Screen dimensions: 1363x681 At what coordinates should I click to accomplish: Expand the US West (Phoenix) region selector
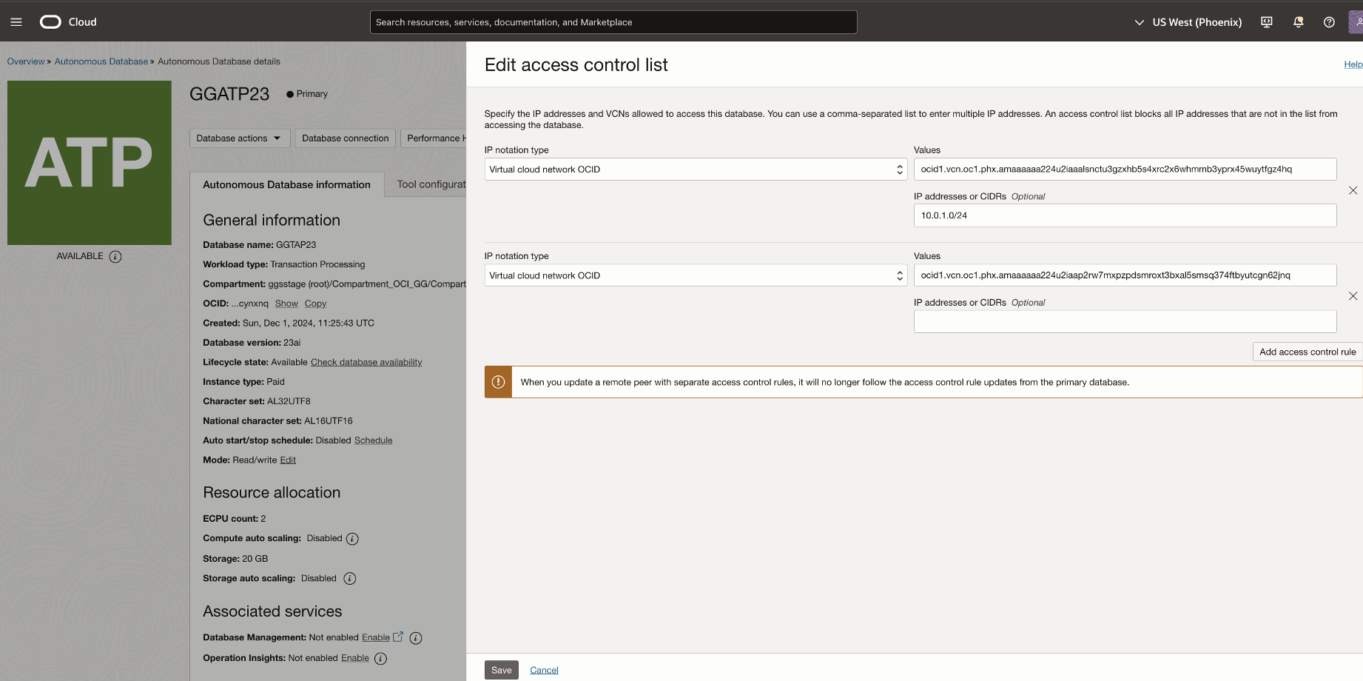[x=1188, y=22]
